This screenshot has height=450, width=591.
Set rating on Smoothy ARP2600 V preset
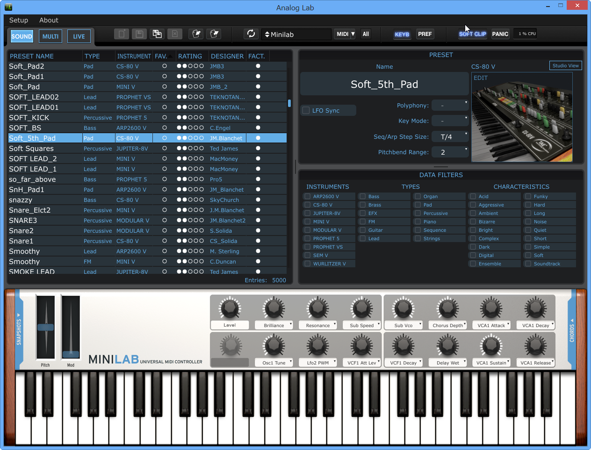[190, 251]
